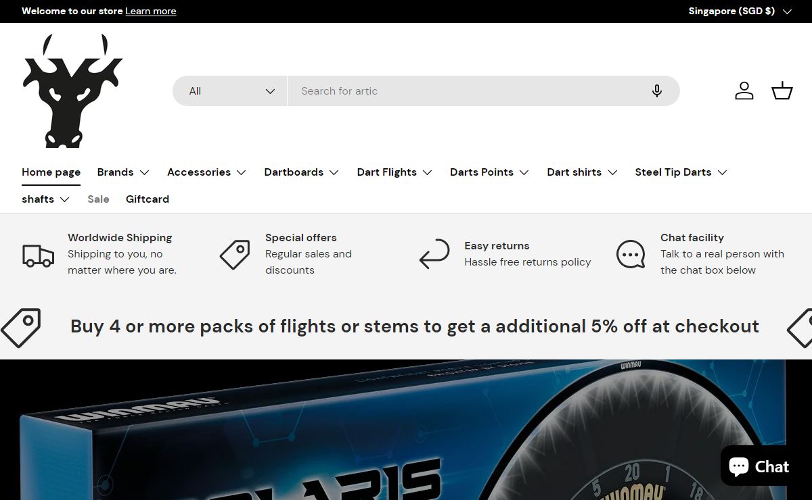Expand the Accessories menu
812x500 pixels.
207,172
